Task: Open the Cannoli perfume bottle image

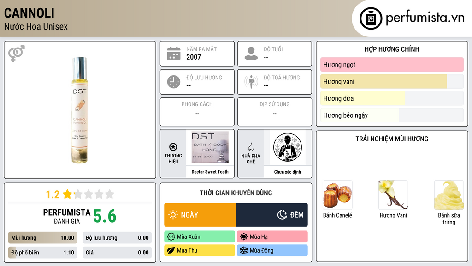Action: [80, 110]
